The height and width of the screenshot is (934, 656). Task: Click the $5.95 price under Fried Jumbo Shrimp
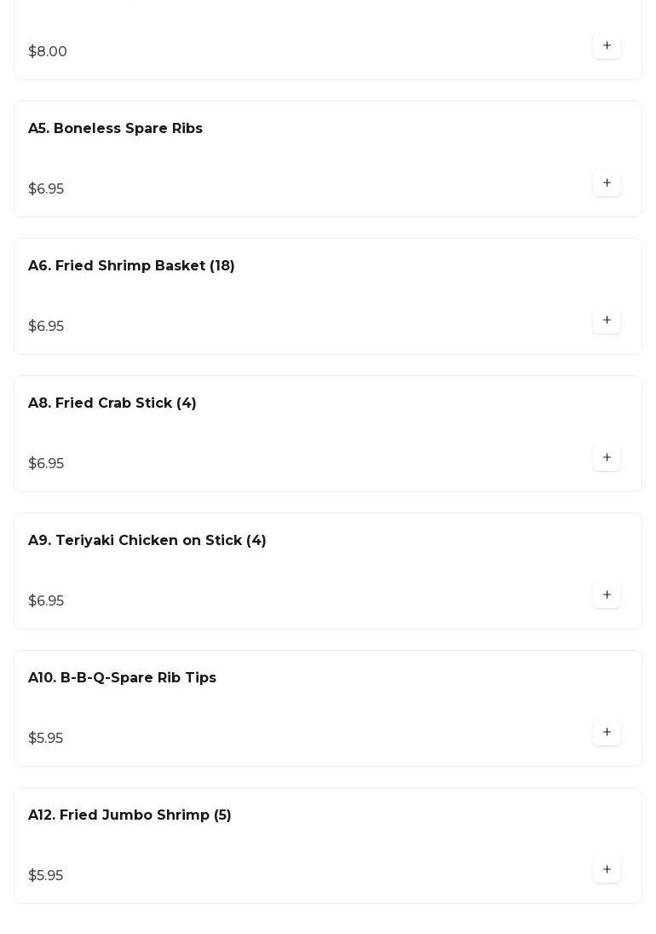coord(45,876)
